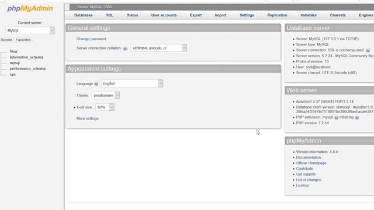374x210 pixels.
Task: Click 'User: root@localhost' text
Action: pos(313,67)
